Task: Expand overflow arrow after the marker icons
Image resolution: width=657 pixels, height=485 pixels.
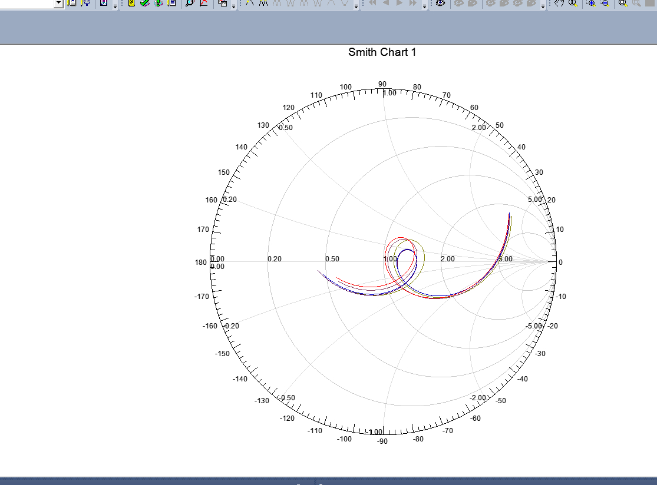Action: [356, 5]
